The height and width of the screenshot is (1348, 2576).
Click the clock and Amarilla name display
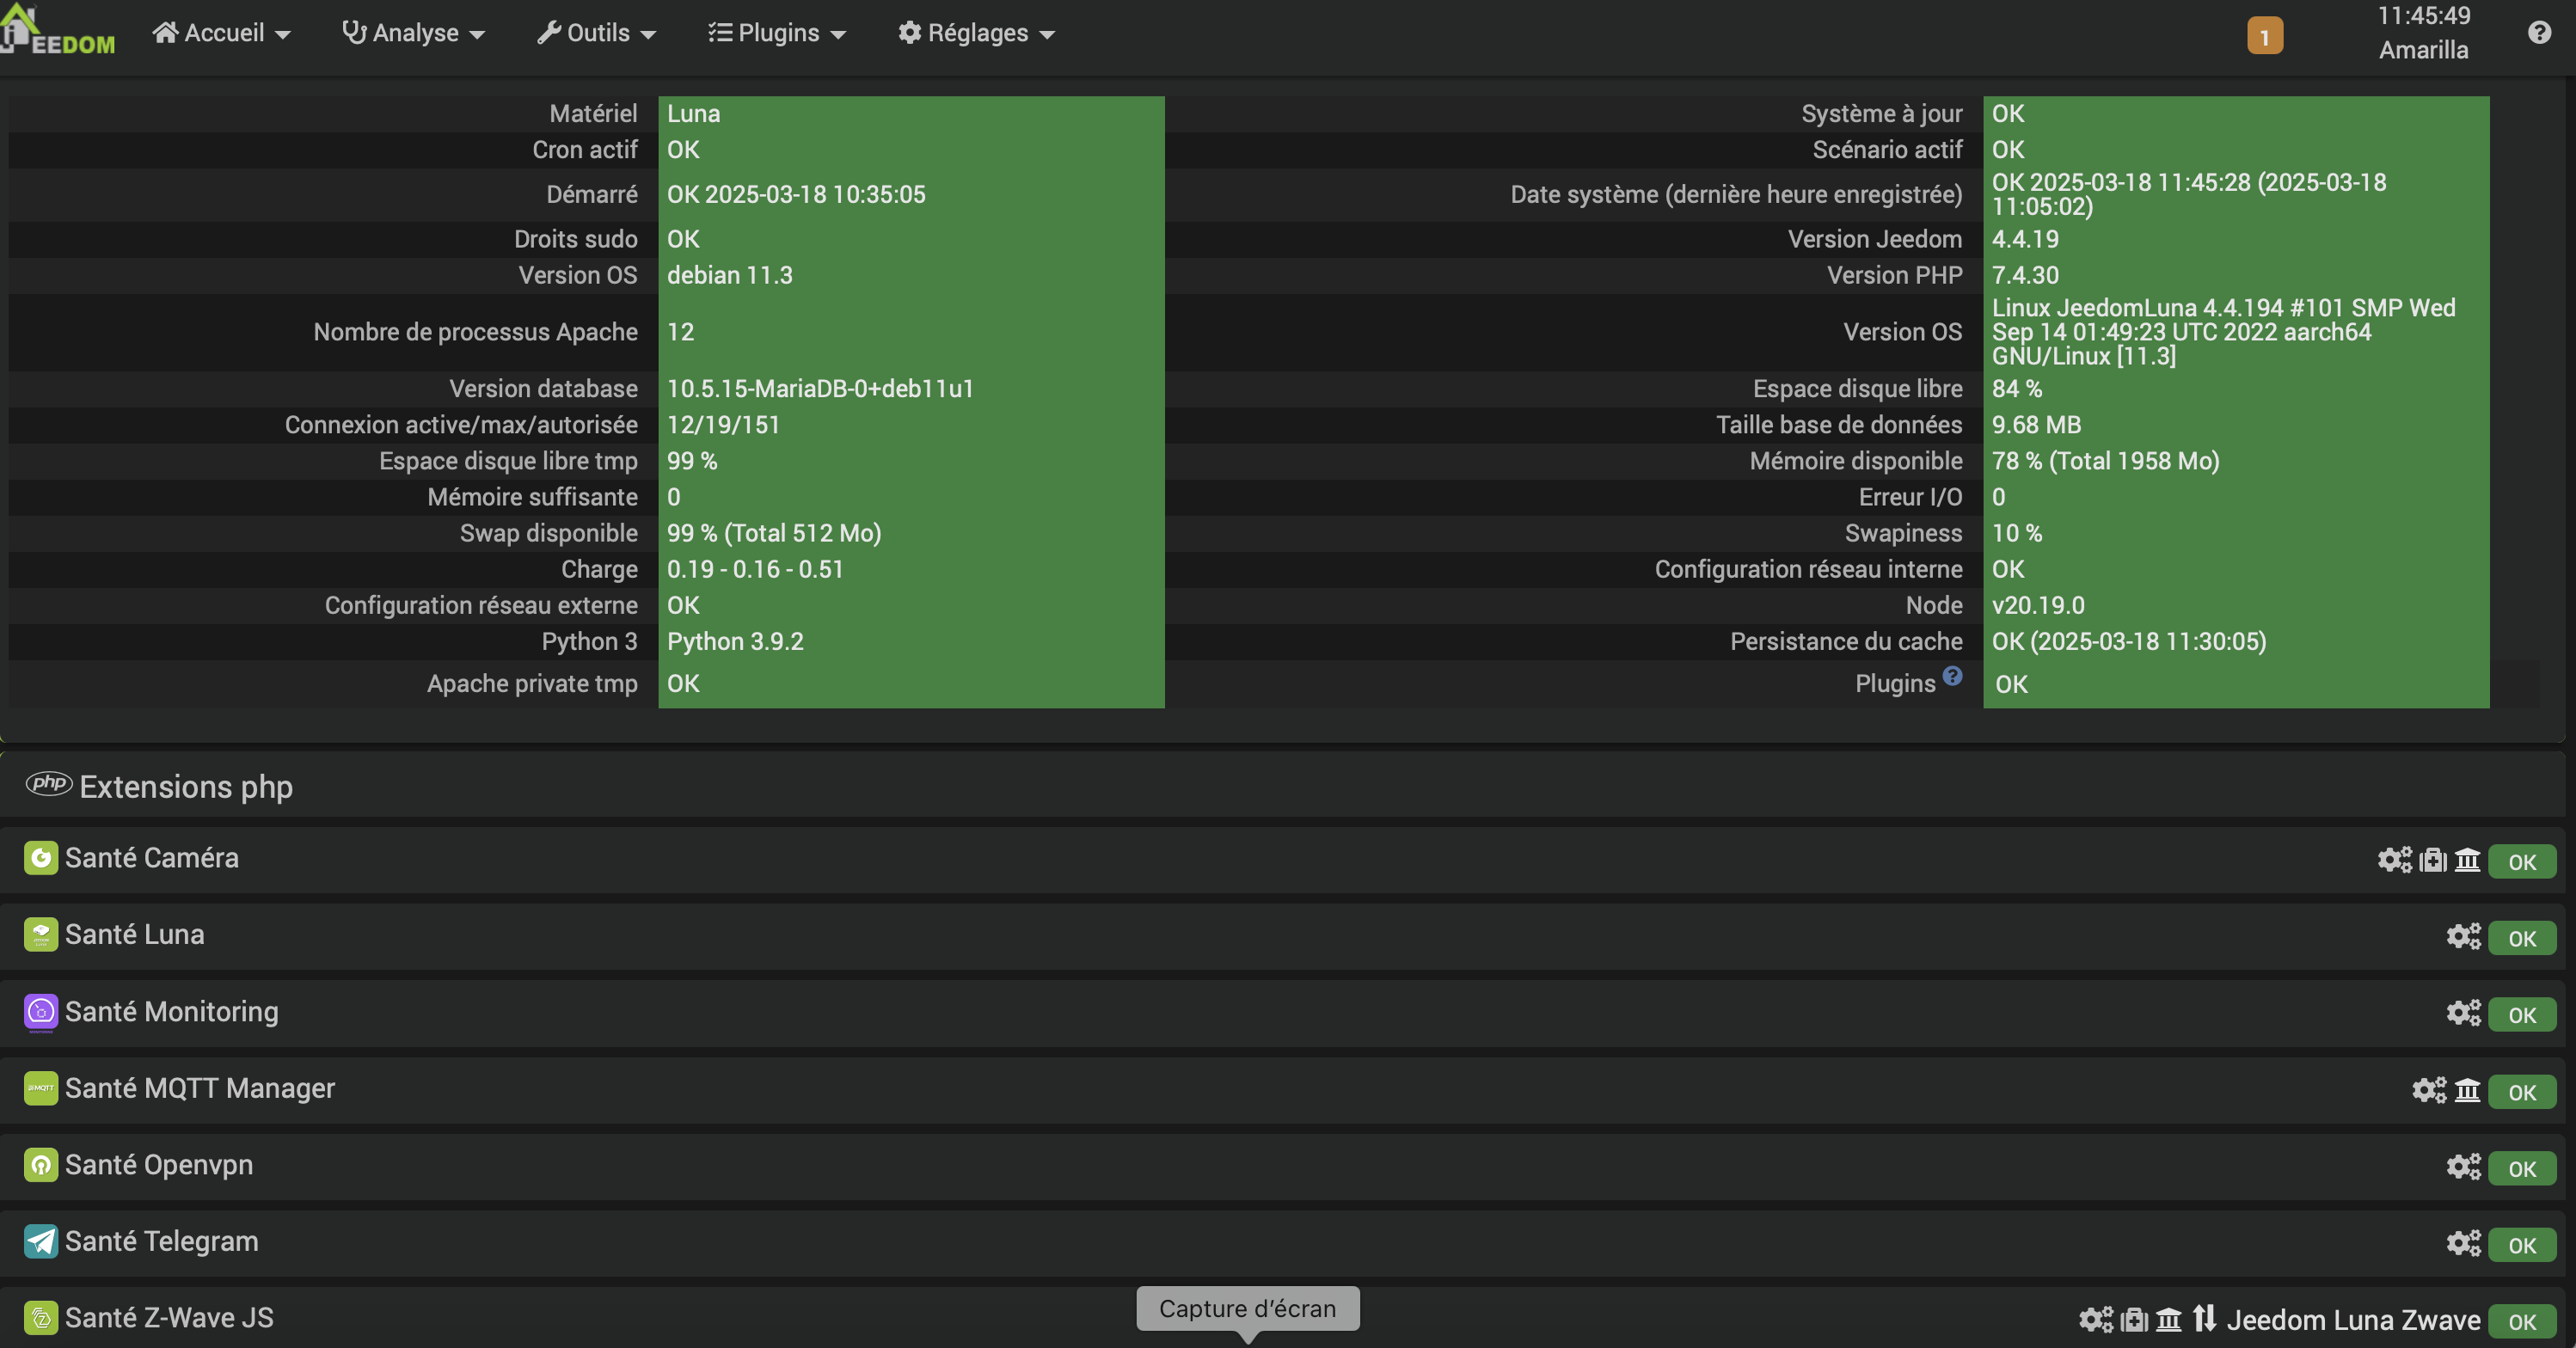2422,33
